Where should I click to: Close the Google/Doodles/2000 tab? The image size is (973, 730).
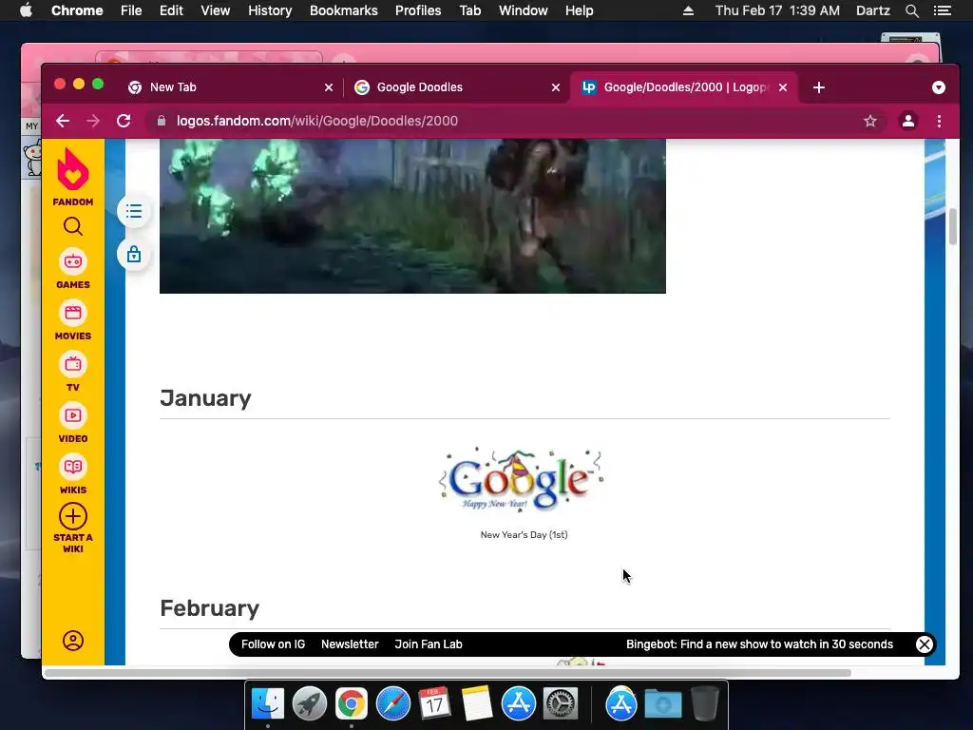783,87
